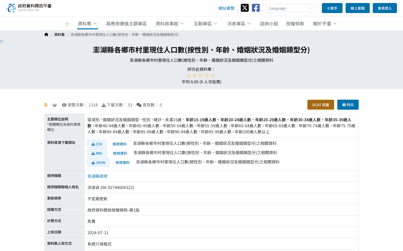Click the 系統介接程式 value
Image resolution: width=403 pixels, height=251 pixels.
(x=99, y=244)
